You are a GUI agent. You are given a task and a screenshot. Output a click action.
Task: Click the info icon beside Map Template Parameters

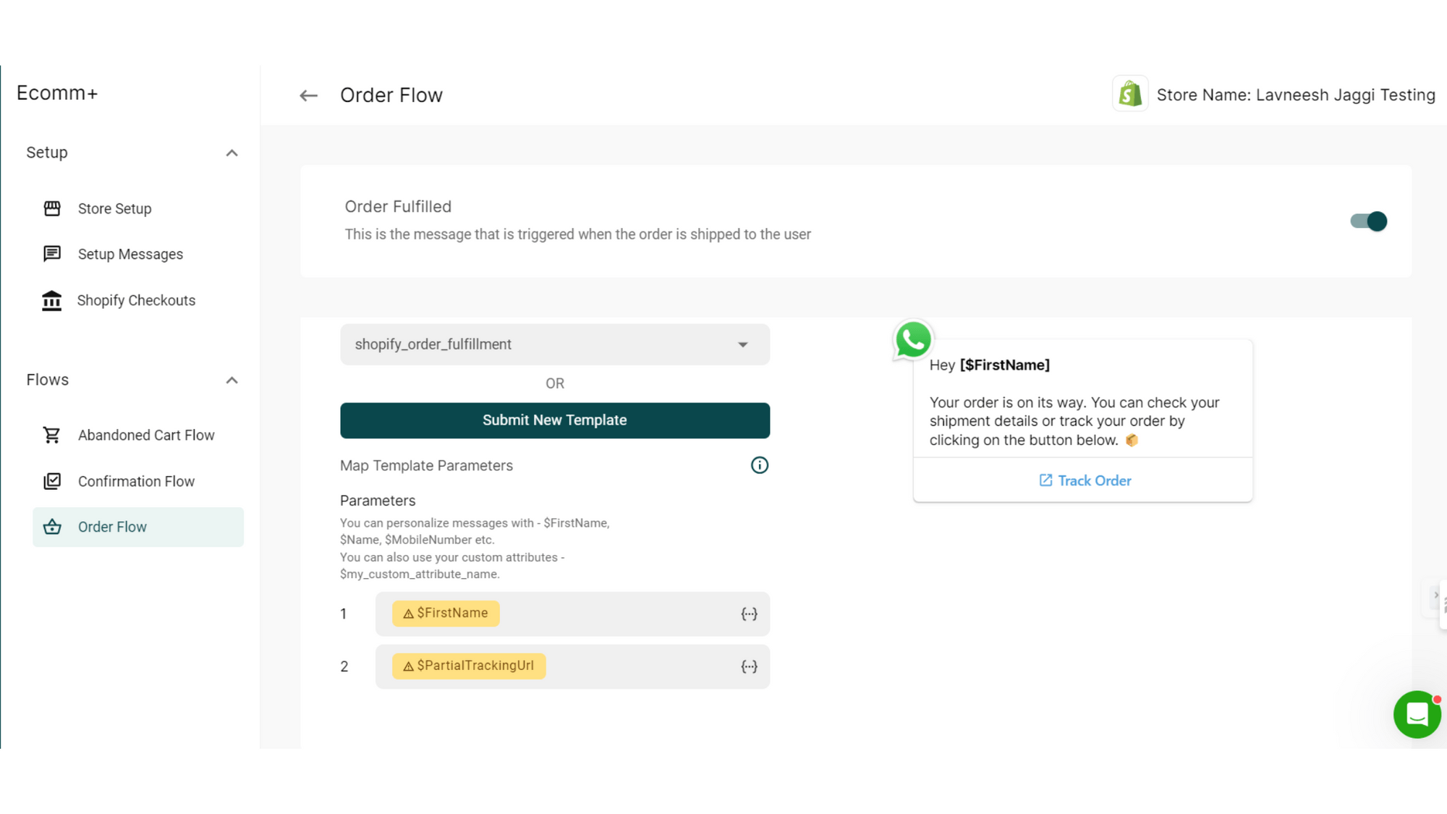point(759,465)
